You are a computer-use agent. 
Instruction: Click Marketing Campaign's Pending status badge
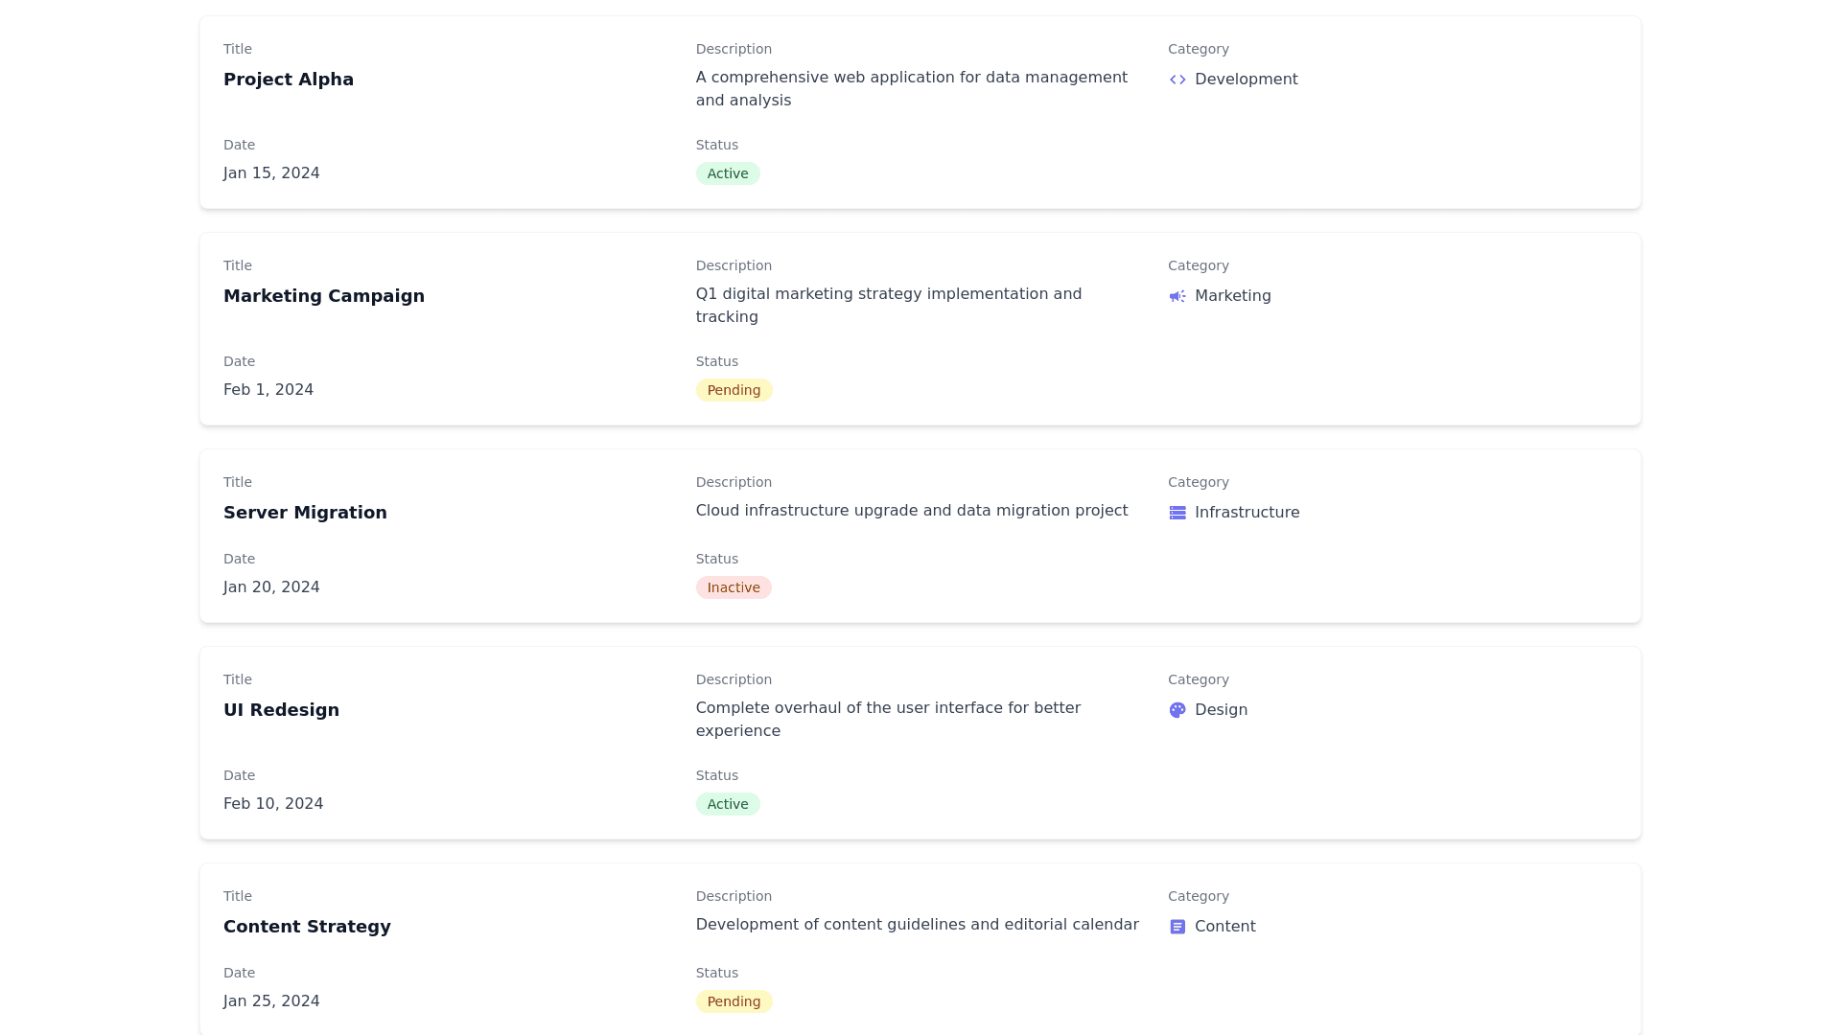pos(734,390)
